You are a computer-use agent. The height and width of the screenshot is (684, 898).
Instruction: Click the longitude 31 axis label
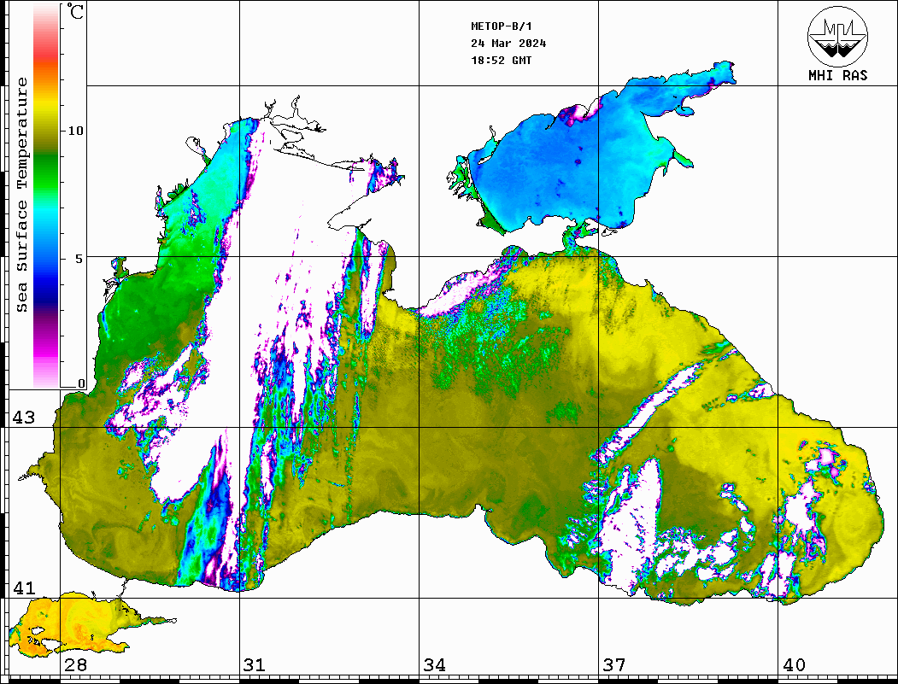[x=254, y=665]
